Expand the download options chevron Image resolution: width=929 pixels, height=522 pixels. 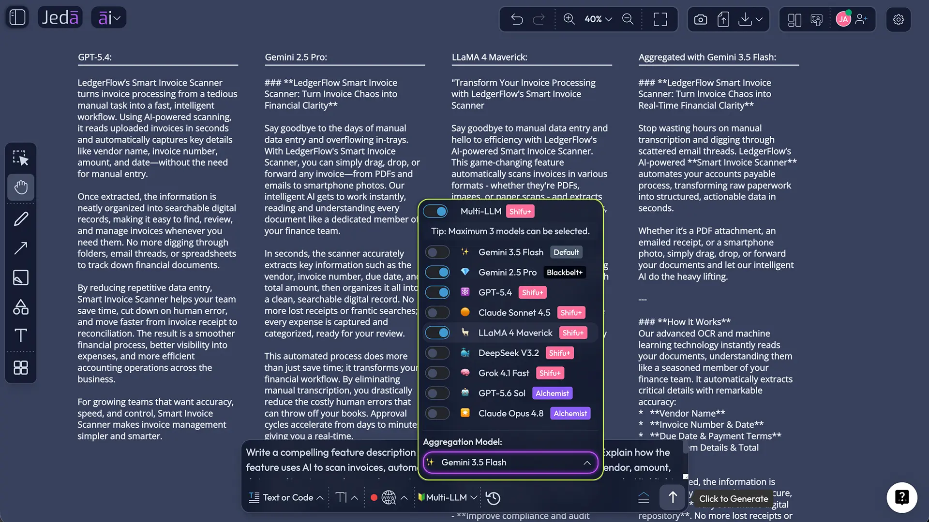click(759, 19)
